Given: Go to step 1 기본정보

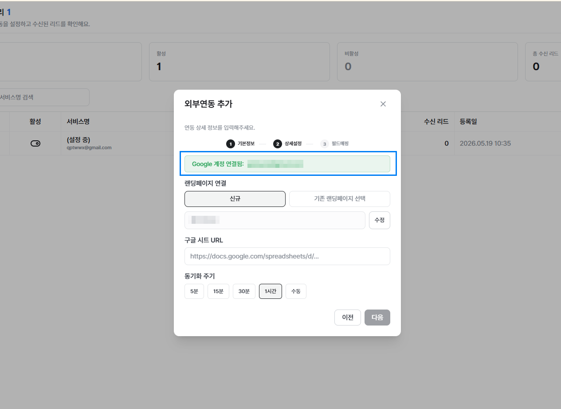Looking at the screenshot, I should pos(240,144).
